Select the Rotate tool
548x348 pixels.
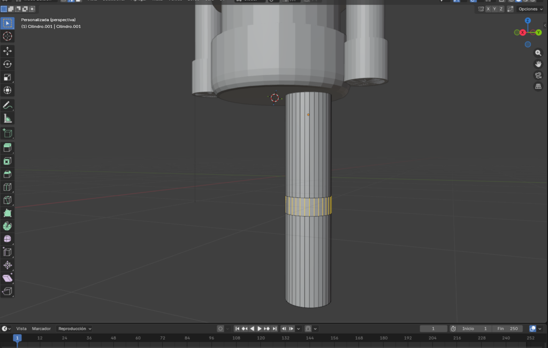point(7,64)
